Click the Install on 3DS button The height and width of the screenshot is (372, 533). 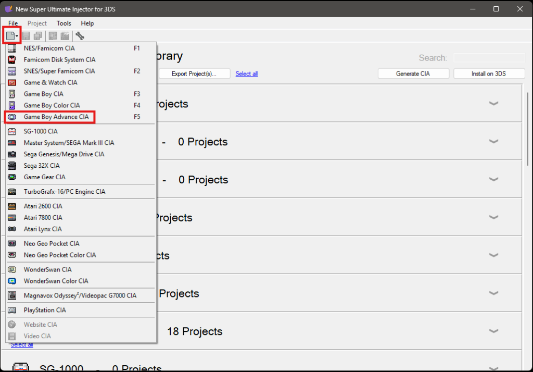click(x=489, y=74)
